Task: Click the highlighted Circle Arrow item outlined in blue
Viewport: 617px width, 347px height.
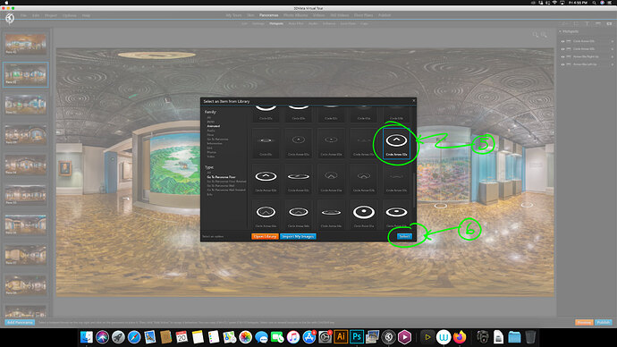Action: point(396,143)
